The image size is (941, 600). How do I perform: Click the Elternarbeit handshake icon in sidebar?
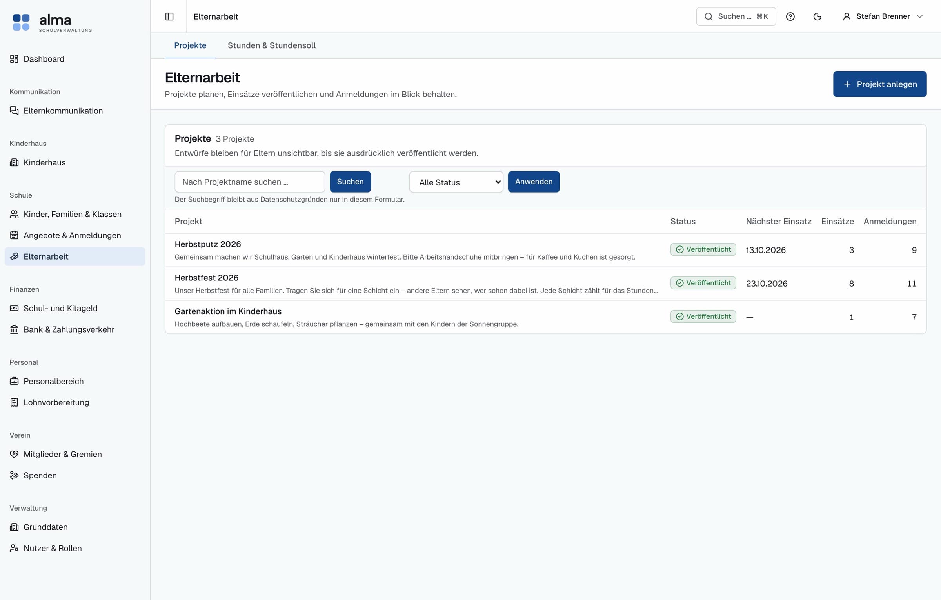click(x=14, y=256)
